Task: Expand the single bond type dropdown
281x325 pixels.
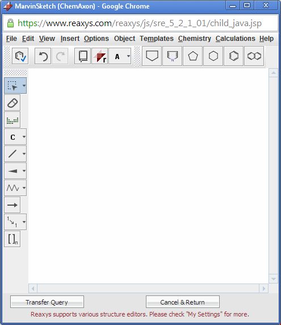Action: pyautogui.click(x=24, y=154)
